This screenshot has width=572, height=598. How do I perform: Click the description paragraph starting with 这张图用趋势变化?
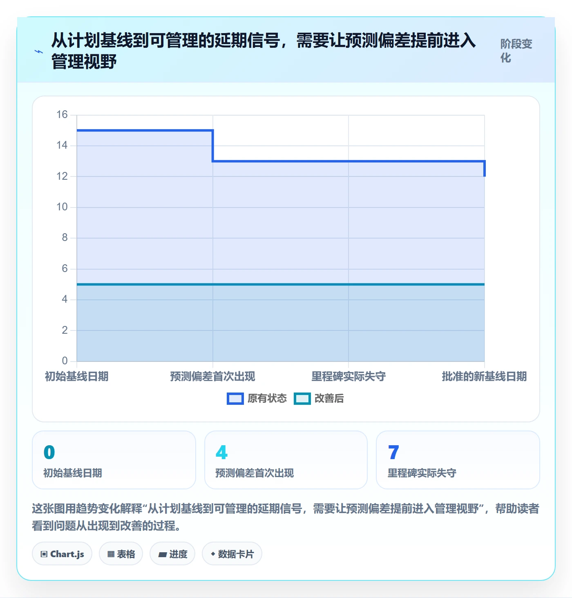(286, 517)
